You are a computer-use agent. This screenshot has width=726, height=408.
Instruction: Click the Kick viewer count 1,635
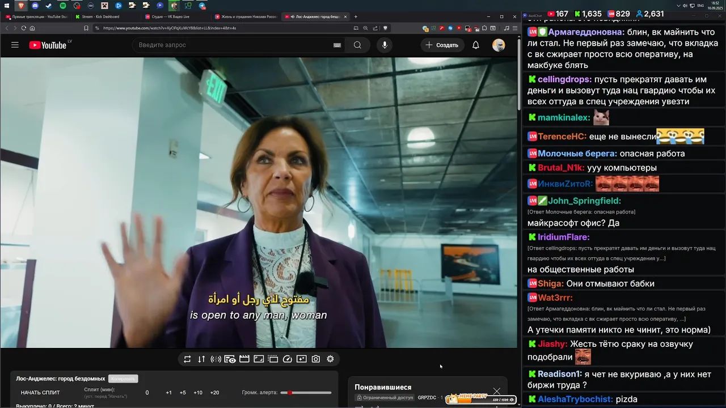(588, 14)
